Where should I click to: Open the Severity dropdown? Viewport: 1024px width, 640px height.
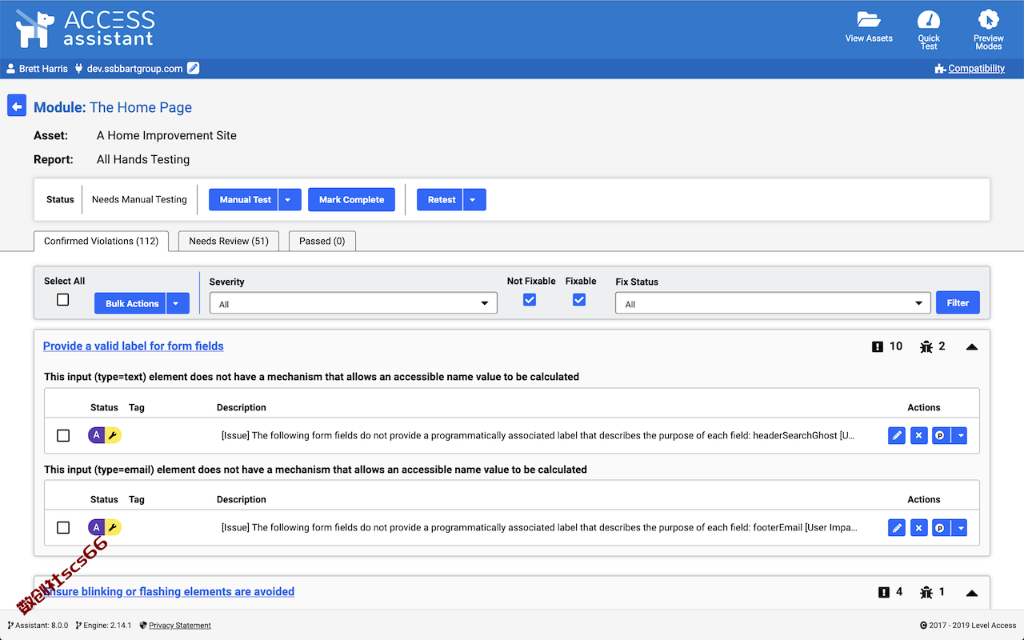(x=353, y=303)
